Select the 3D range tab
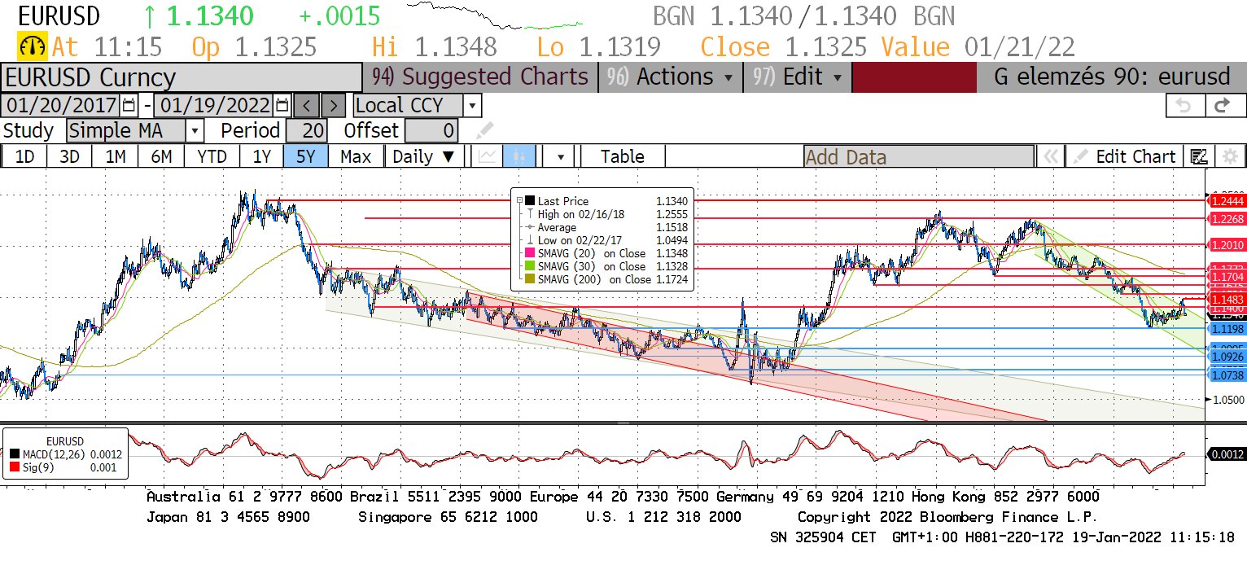Screen dimensions: 1247x561 (x=70, y=156)
